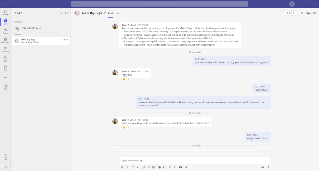Collapse the Pinned chats section
319x171 pixels.
(x=13, y=22)
